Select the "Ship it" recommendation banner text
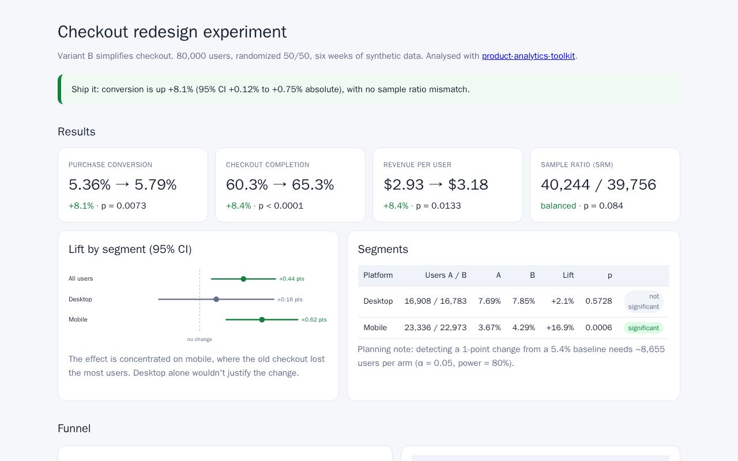The height and width of the screenshot is (461, 738). tap(270, 89)
